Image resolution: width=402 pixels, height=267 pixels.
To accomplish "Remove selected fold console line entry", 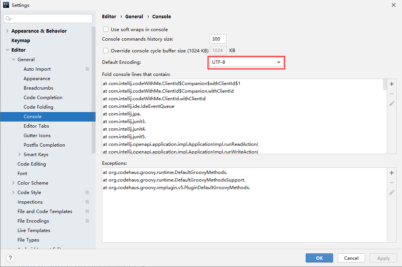I will tap(391, 94).
